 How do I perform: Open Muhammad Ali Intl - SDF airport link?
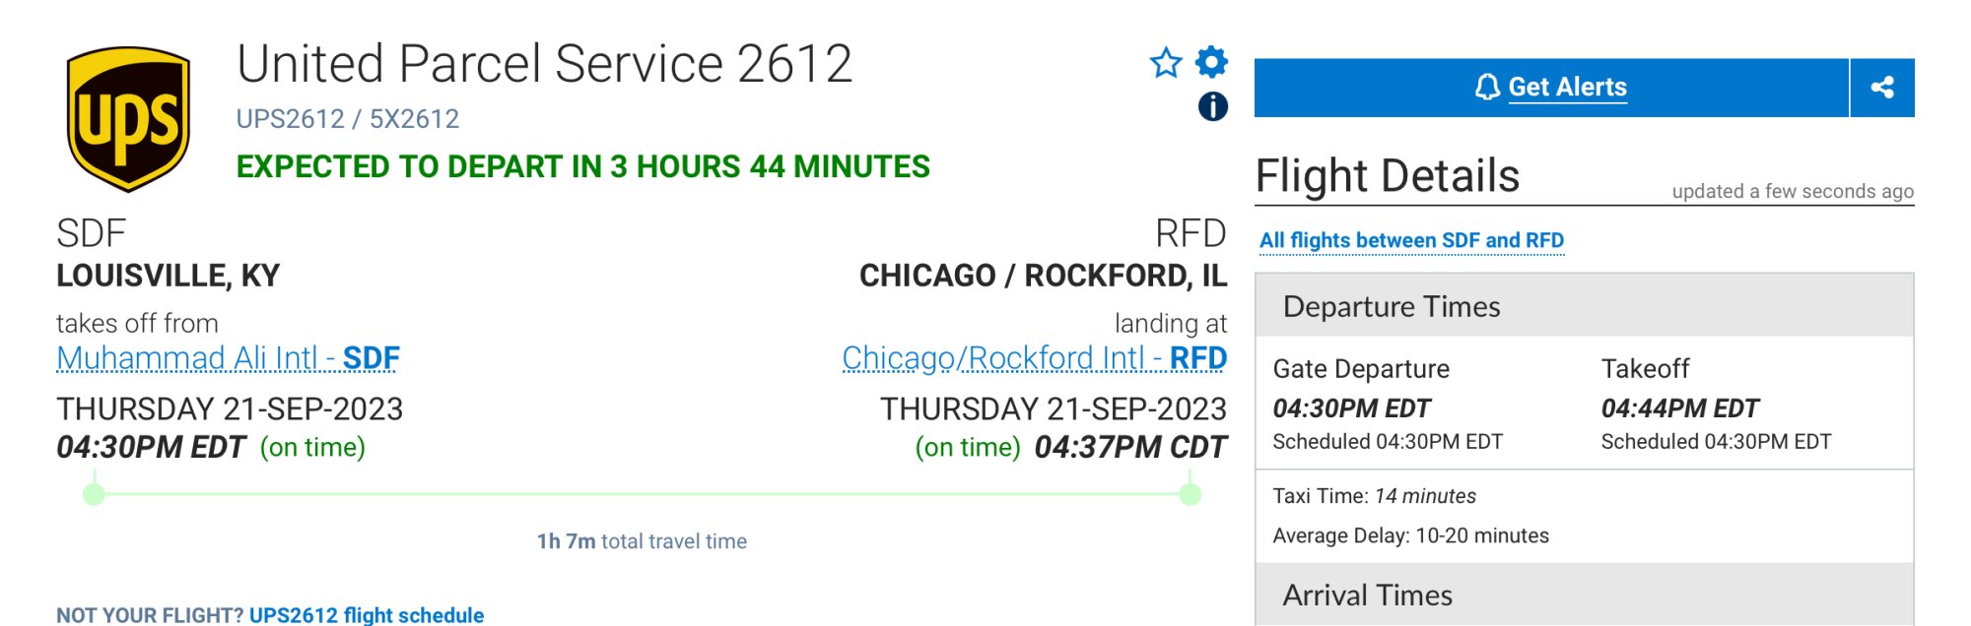coord(228,358)
